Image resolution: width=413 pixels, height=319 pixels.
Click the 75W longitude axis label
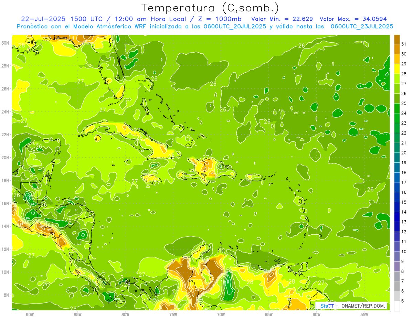[x=173, y=314]
